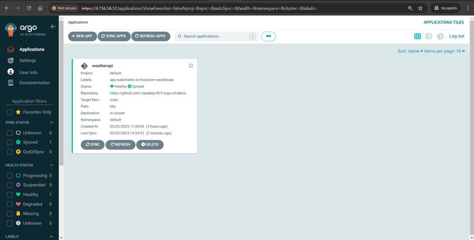
Task: Check the Sync Status Unknown filter
Action: [9, 133]
